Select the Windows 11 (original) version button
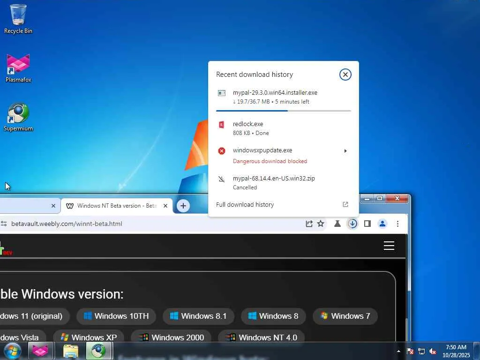Viewport: 480px width, 360px height. (x=34, y=316)
